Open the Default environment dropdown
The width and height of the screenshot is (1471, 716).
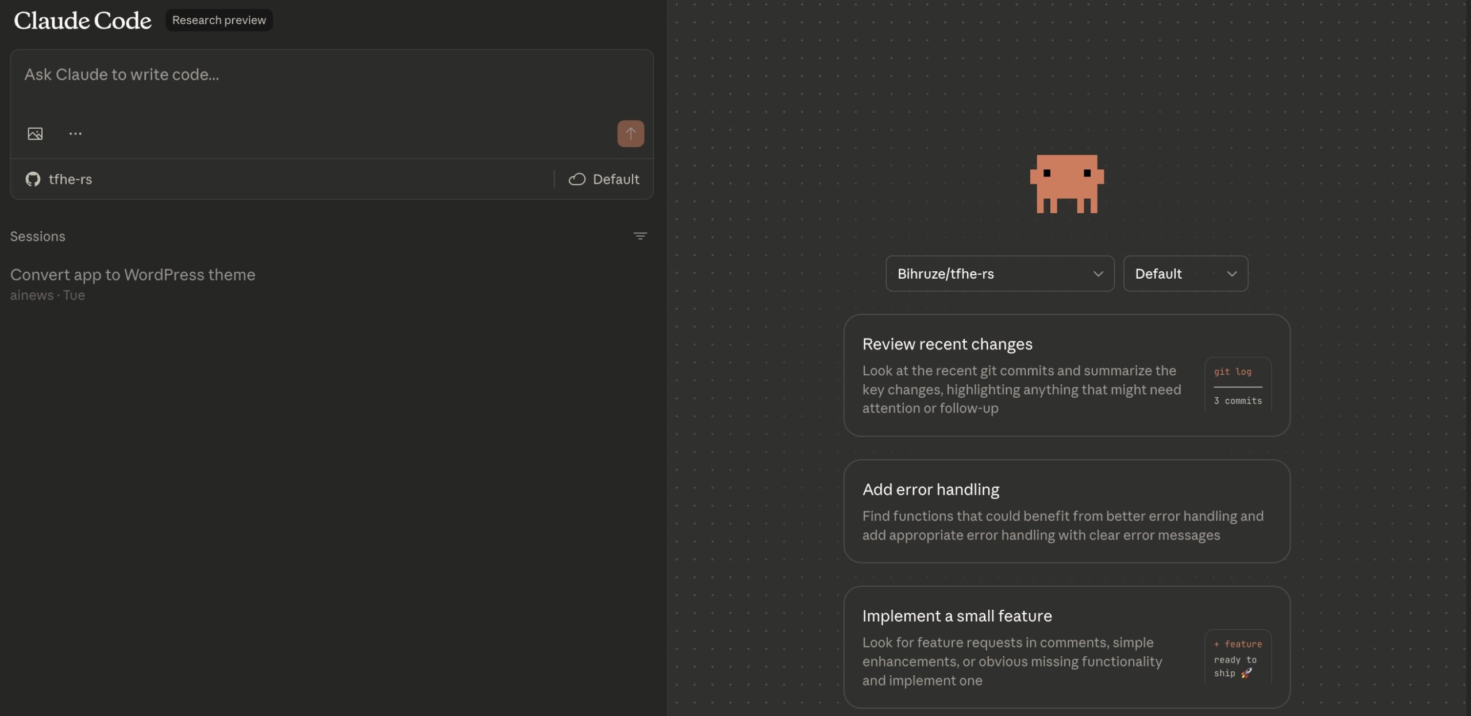click(1185, 274)
